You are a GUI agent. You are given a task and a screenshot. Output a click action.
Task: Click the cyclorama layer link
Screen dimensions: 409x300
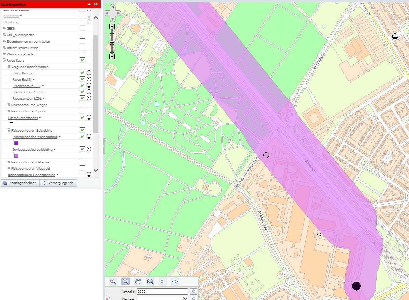coord(11,16)
